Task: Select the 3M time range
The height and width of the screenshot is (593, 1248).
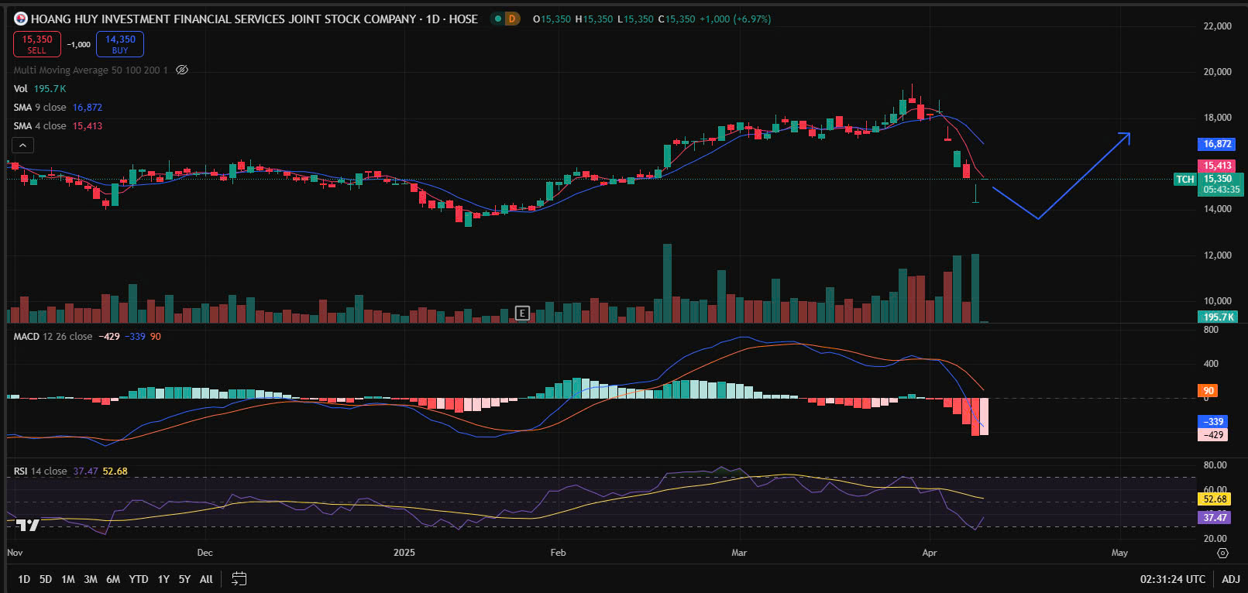Action: [x=91, y=579]
